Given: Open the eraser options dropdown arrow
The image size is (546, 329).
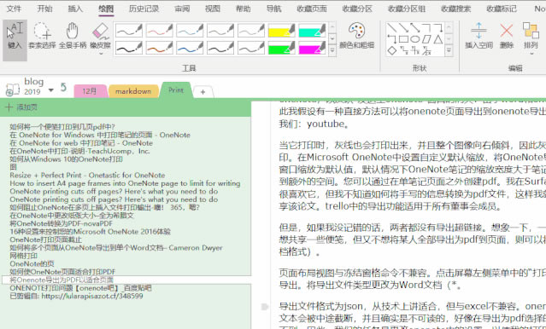Looking at the screenshot, I should (101, 54).
